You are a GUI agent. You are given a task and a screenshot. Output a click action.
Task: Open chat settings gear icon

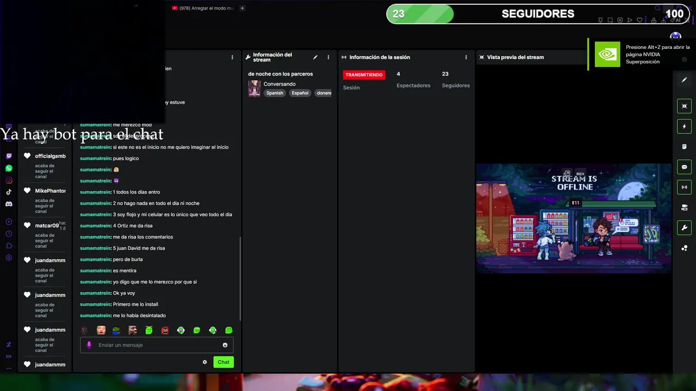[205, 362]
